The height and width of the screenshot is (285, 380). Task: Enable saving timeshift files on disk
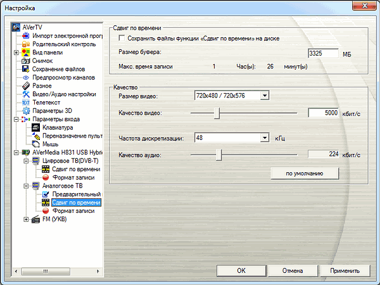[122, 38]
